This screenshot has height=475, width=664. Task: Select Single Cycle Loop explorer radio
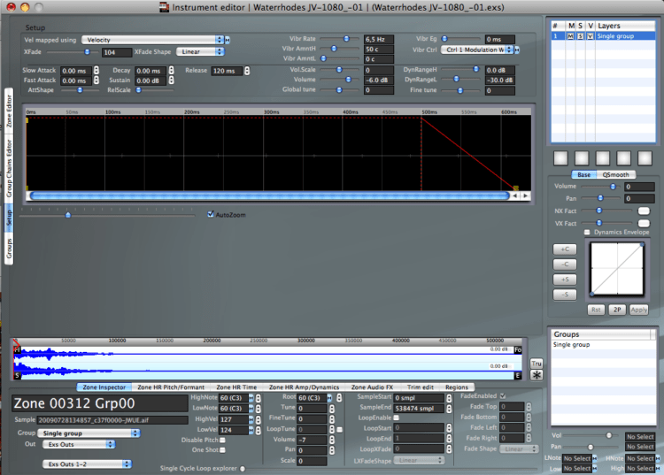point(243,468)
